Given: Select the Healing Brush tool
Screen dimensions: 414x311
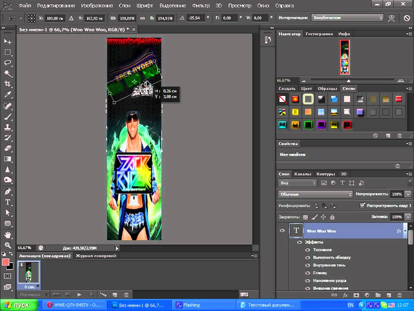Looking at the screenshot, I should point(8,106).
